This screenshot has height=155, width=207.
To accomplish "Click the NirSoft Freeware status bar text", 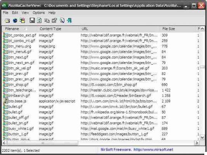I will click(x=116, y=150).
